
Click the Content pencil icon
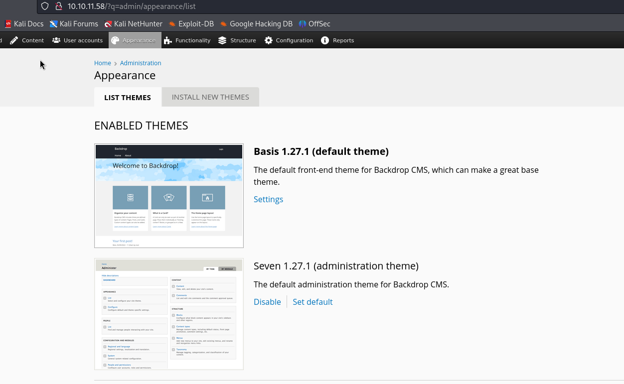tap(14, 40)
